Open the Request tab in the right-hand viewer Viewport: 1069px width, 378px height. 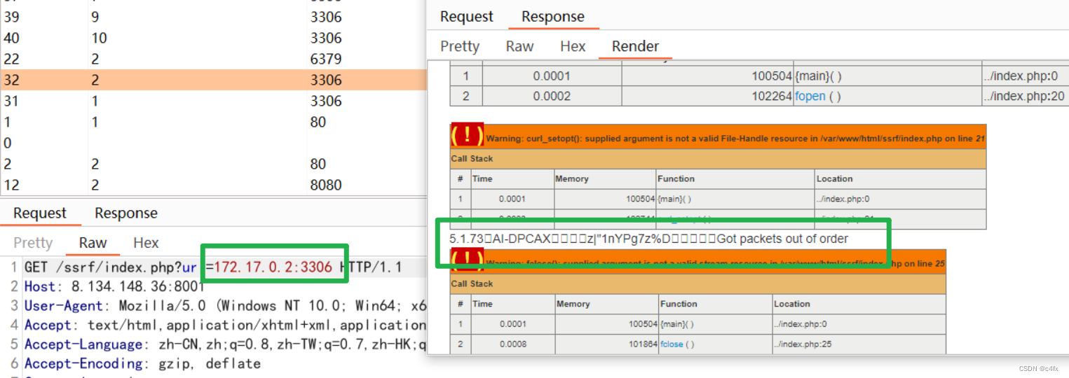pos(467,17)
